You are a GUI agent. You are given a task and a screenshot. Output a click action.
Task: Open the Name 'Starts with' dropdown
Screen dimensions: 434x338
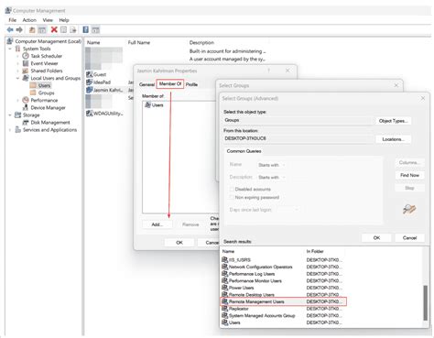tap(271, 165)
